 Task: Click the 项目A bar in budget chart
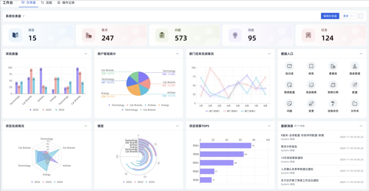(x=225, y=146)
